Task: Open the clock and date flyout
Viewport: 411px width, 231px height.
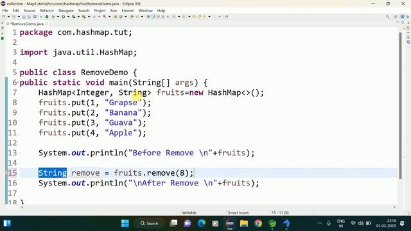Action: tap(386, 223)
